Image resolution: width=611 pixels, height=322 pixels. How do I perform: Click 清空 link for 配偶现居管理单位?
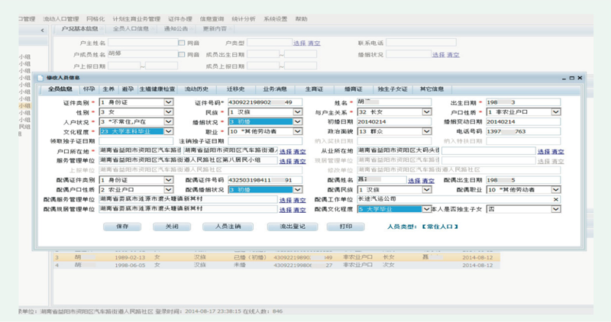pyautogui.click(x=299, y=210)
